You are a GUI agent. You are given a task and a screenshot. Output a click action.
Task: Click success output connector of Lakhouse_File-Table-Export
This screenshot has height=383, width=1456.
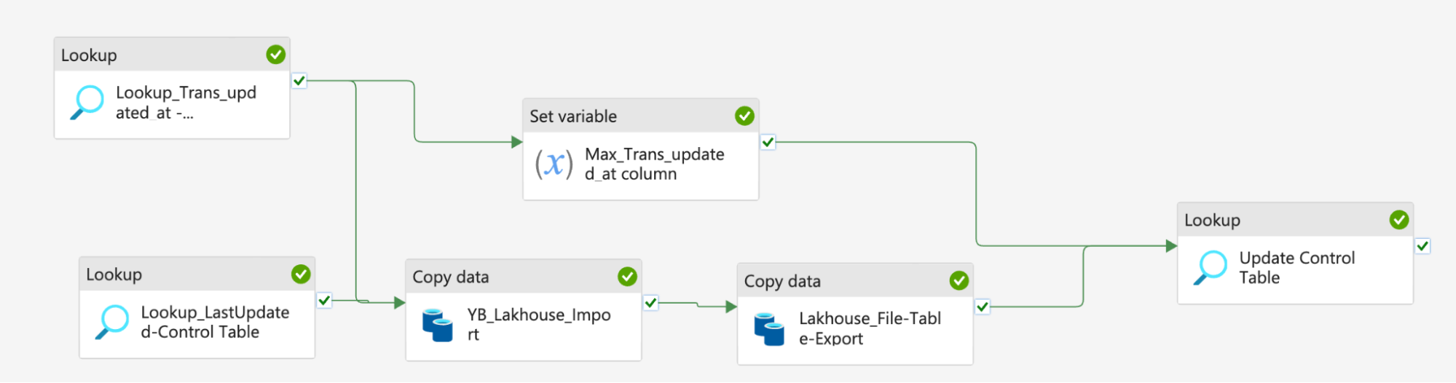(x=982, y=307)
